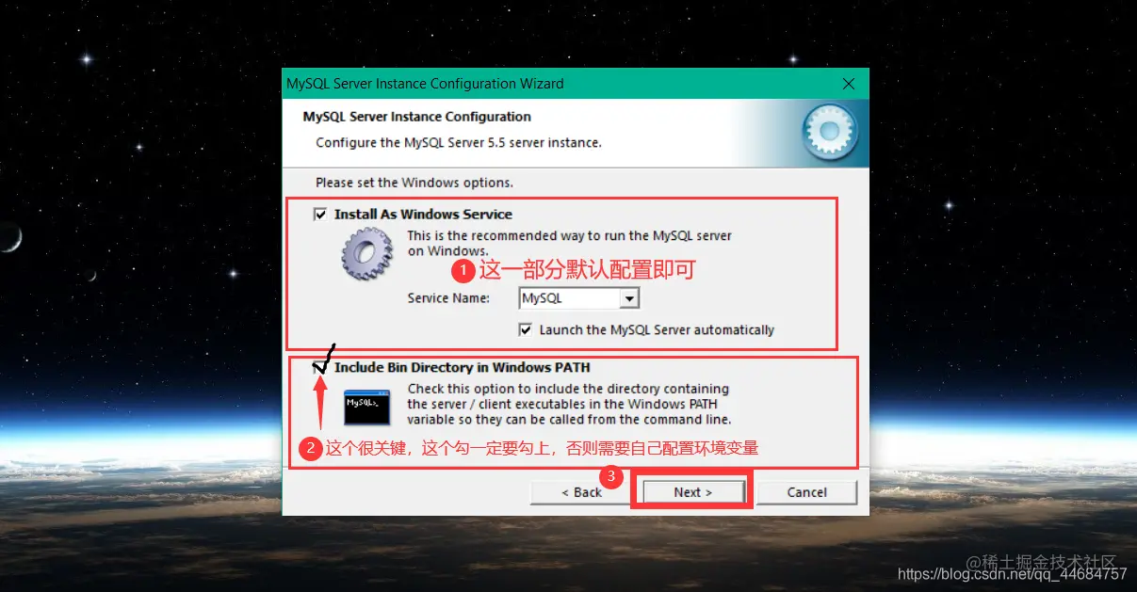Click the Install As Windows Service label
Screen dimensions: 1137x592
click(x=423, y=215)
